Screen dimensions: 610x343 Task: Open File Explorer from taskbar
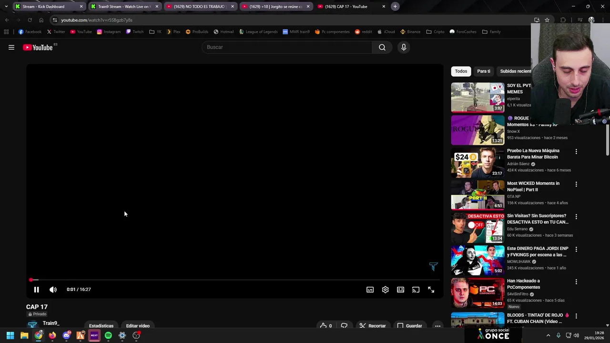[x=24, y=335]
